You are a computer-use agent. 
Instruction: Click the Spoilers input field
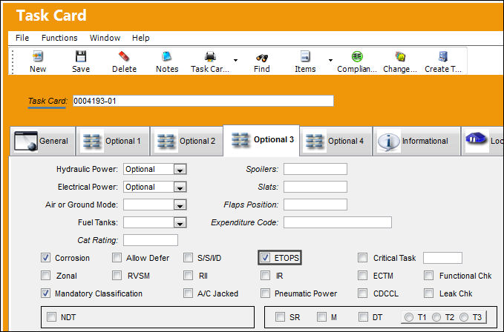[x=315, y=169]
